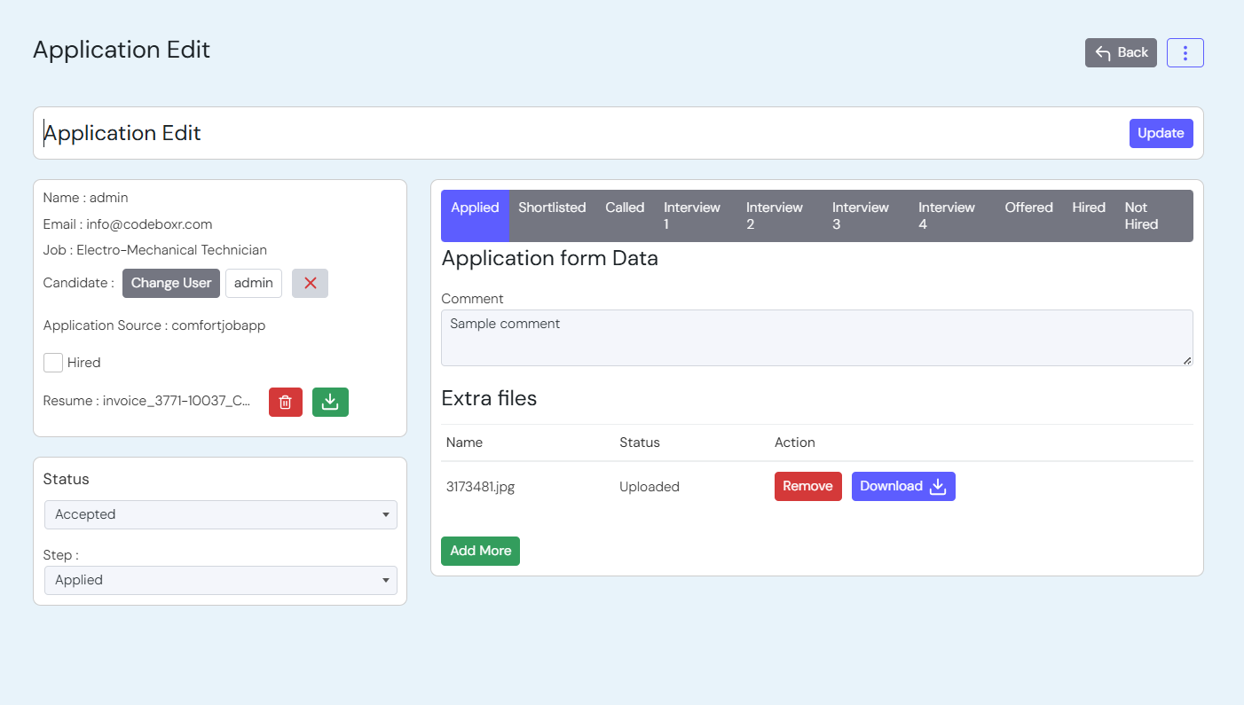Screen dimensions: 1244x705
Task: Delete the resume with trash icon
Action: click(285, 402)
